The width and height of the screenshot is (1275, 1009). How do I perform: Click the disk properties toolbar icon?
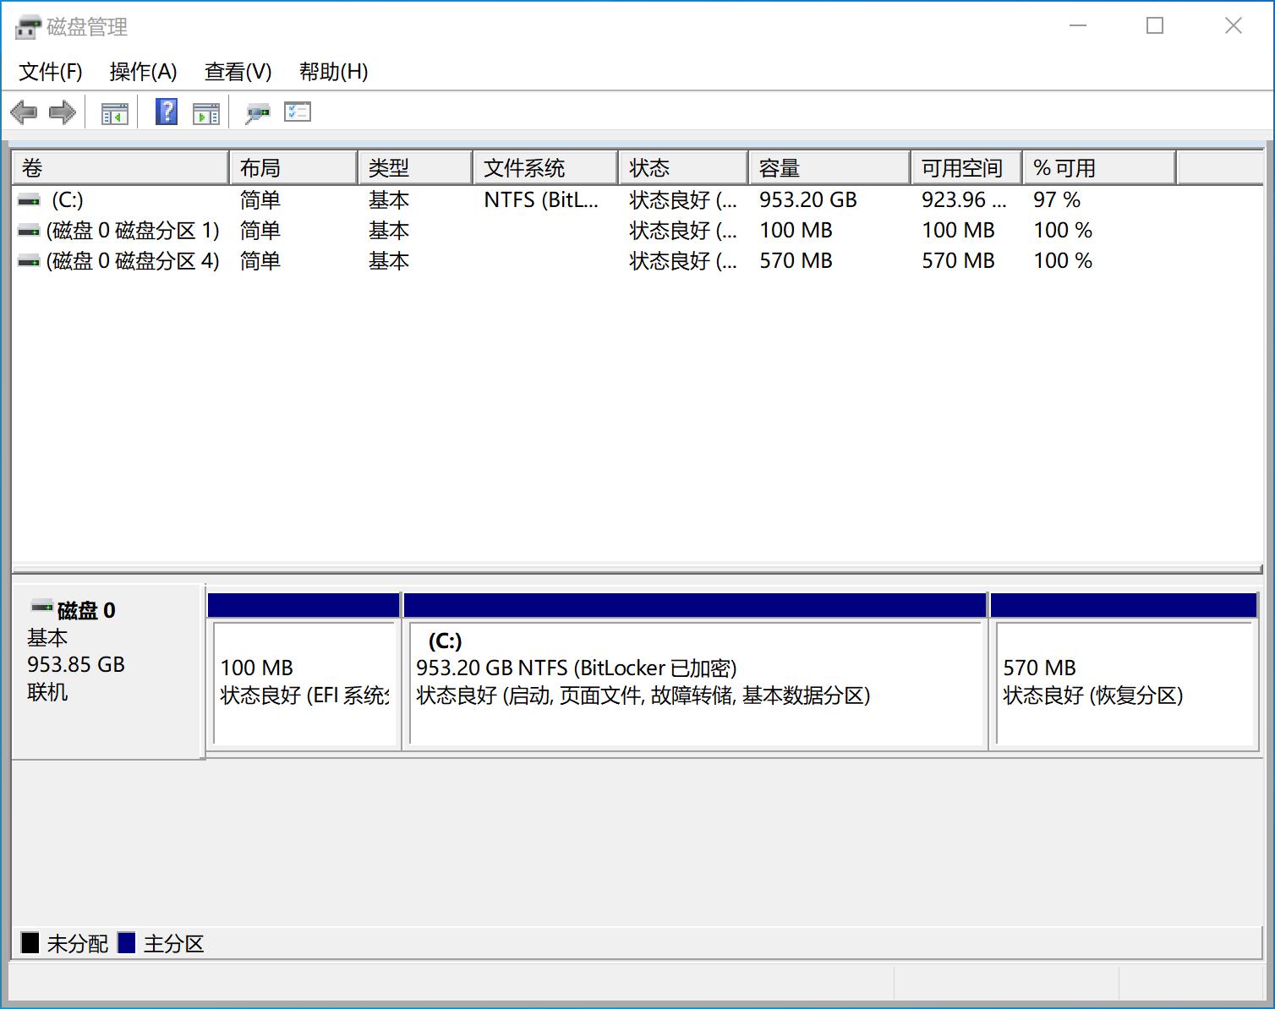[258, 112]
